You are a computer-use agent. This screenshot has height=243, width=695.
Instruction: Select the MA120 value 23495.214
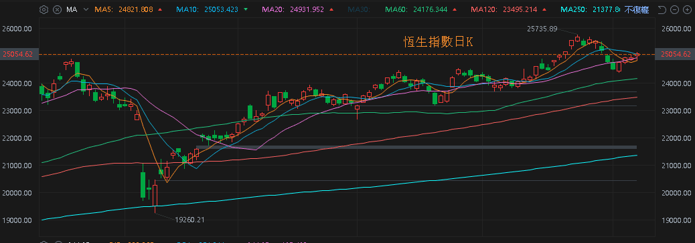[x=520, y=9]
